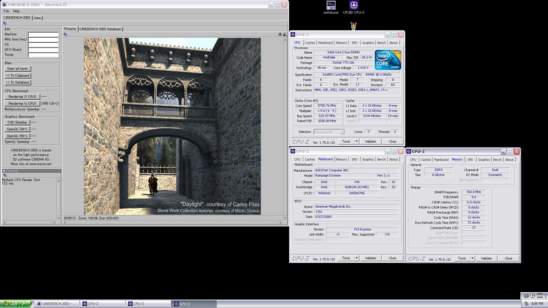
Task: Click the system tray keyboard icon
Action: tap(526, 296)
